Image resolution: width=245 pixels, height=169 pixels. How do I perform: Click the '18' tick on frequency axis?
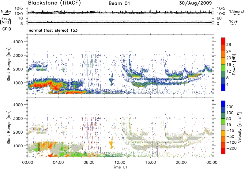pyautogui.click(x=21, y=18)
